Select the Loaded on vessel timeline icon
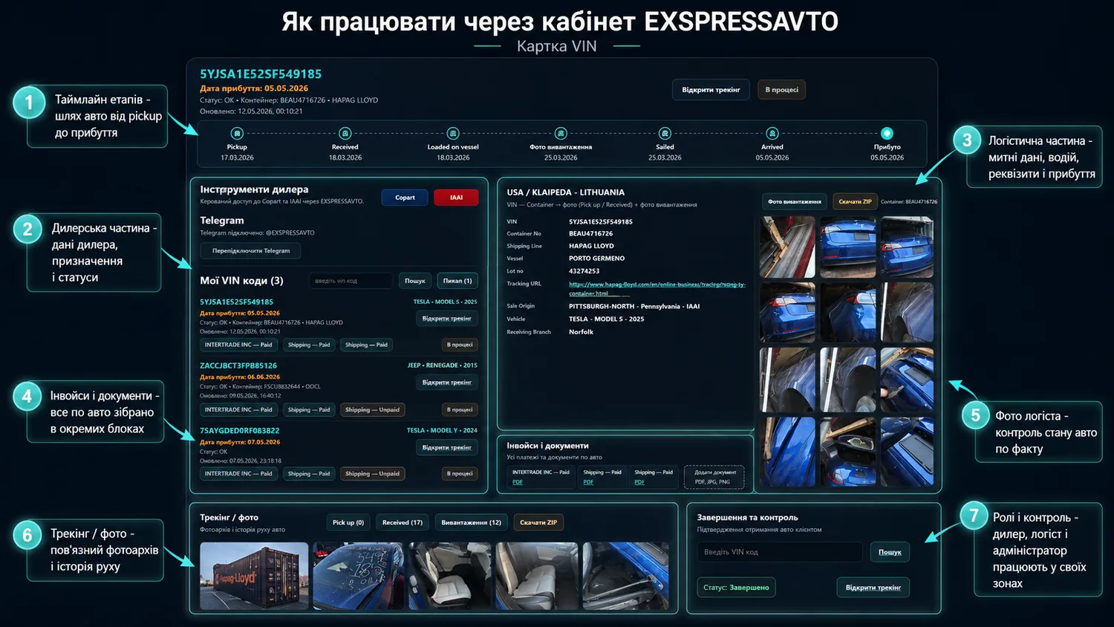Viewport: 1114px width, 627px height. tap(453, 134)
